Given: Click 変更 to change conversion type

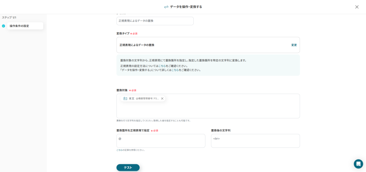Looking at the screenshot, I should click(x=294, y=45).
